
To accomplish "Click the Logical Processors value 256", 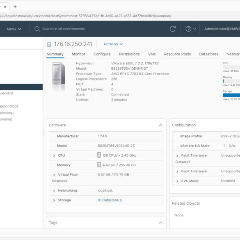I will tap(114, 79).
